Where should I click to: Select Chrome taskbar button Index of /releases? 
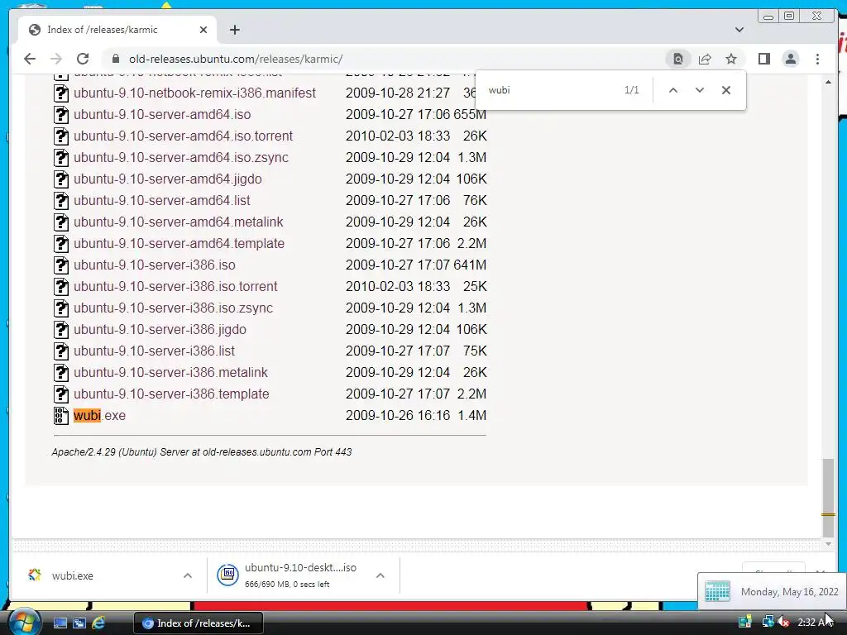(x=199, y=623)
